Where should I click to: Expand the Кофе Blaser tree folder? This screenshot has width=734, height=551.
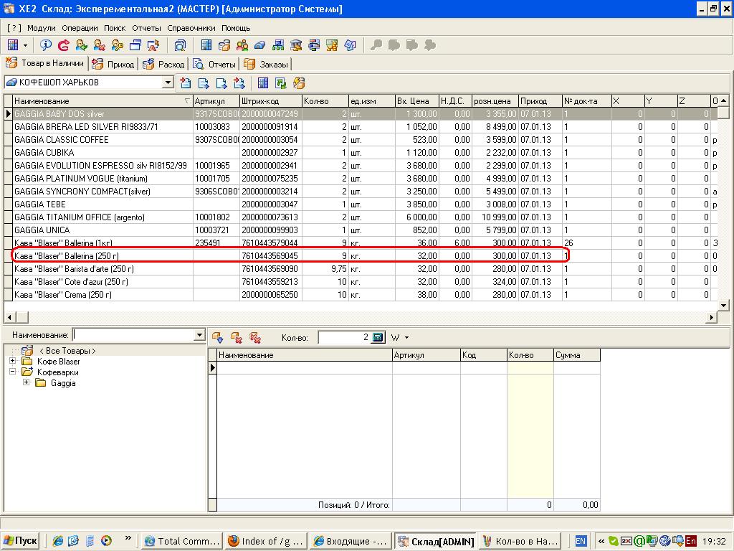click(x=13, y=362)
